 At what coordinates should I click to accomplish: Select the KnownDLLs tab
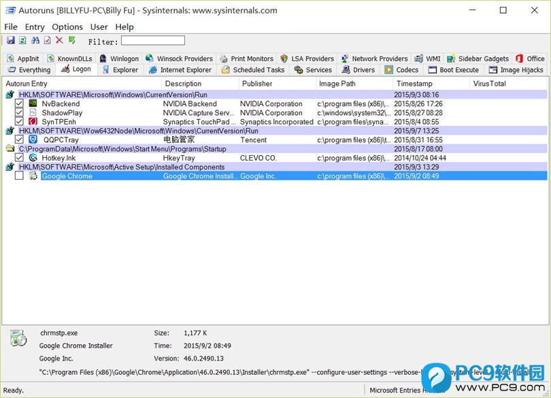pos(70,59)
